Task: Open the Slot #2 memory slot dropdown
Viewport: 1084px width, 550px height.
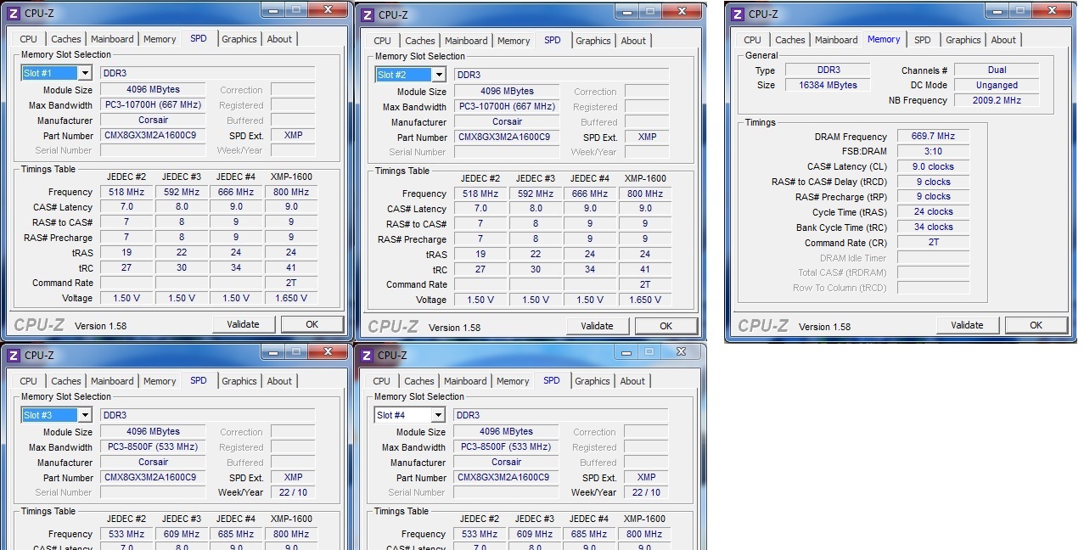Action: pyautogui.click(x=438, y=75)
